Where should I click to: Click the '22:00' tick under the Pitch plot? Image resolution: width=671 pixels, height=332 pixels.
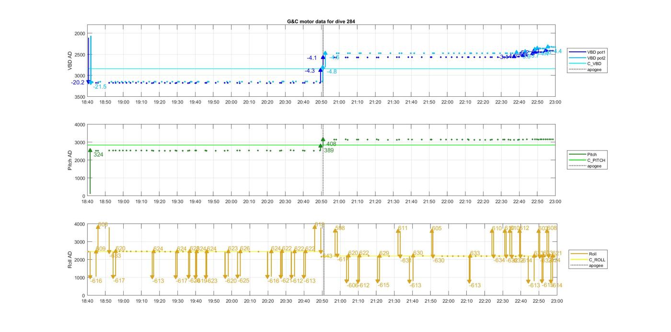pos(447,202)
